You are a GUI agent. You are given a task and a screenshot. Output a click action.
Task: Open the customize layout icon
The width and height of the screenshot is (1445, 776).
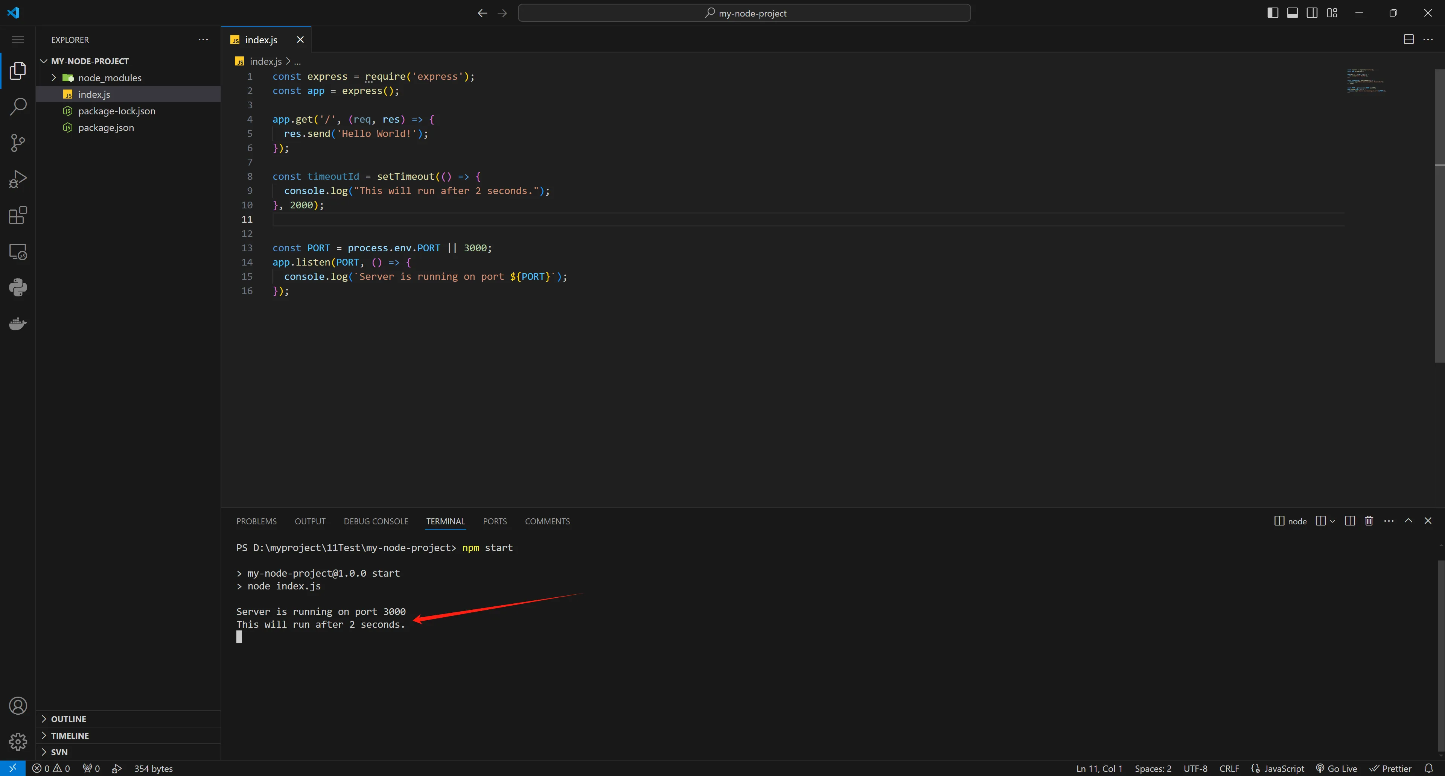1332,13
